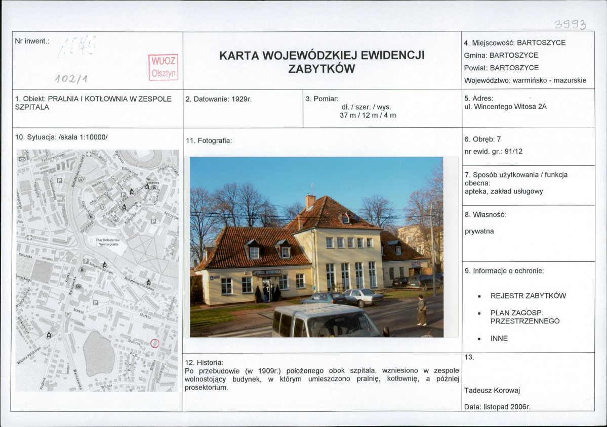Select the Gmina: BARTOSZYCE line
Image resolution: width=607 pixels, height=427 pixels.
coord(501,55)
